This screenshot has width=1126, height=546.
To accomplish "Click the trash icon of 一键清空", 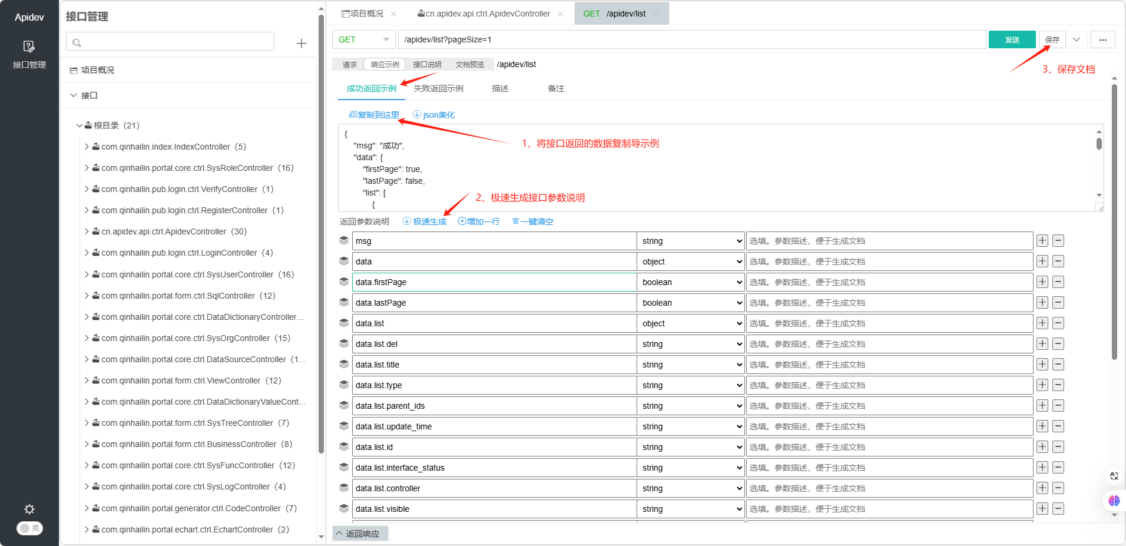I will click(515, 221).
